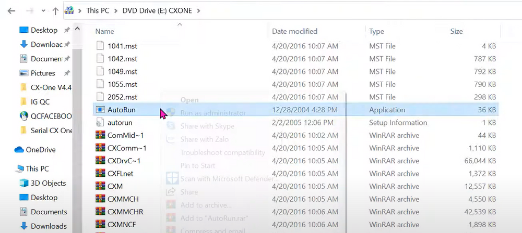Open pinned Desktop in Quick access
Image resolution: width=522 pixels, height=233 pixels.
pos(44,30)
